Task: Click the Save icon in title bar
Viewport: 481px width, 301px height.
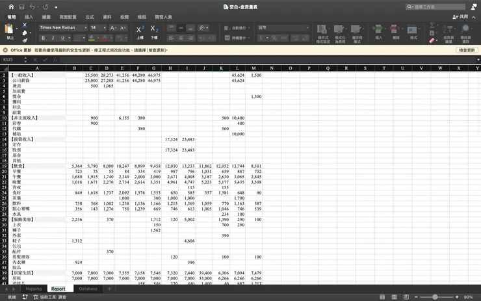Action: coord(21,7)
